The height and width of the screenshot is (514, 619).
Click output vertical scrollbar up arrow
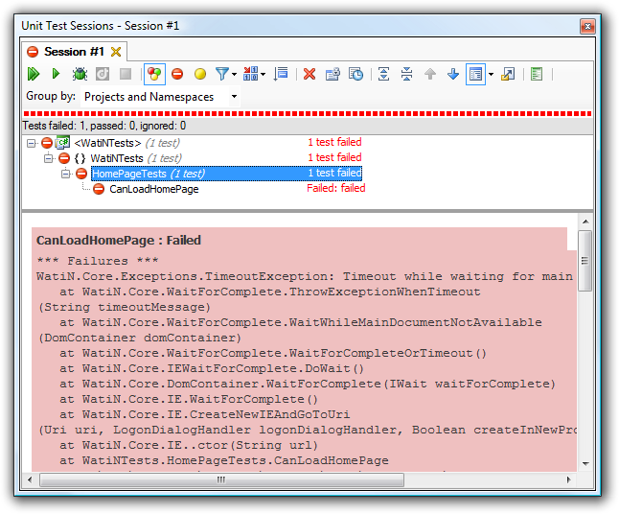585,222
